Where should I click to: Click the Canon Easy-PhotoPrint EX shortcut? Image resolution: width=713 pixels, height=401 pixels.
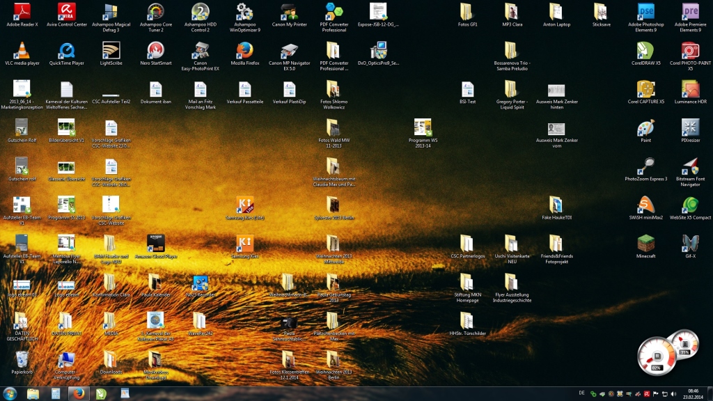tap(200, 50)
